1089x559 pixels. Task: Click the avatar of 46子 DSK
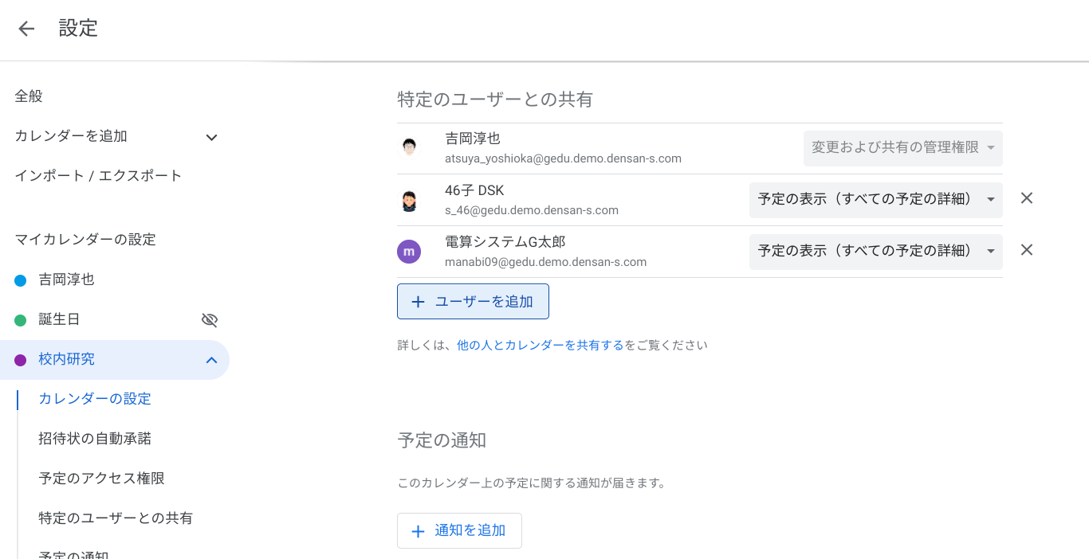(409, 201)
